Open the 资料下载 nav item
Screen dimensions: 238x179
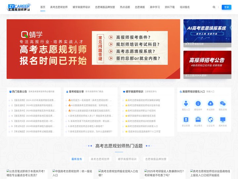click(170, 7)
